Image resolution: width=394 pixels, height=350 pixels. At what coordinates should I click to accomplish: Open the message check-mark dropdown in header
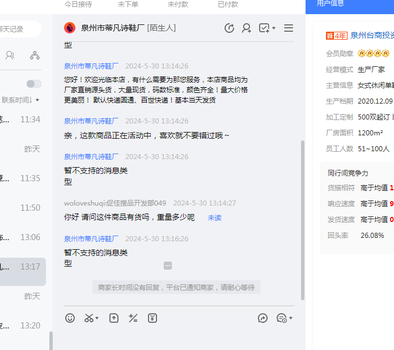tap(267, 28)
